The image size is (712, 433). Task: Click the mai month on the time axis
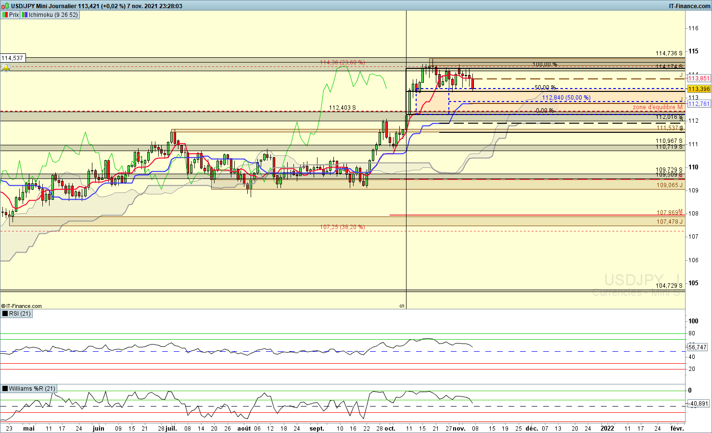(29, 428)
